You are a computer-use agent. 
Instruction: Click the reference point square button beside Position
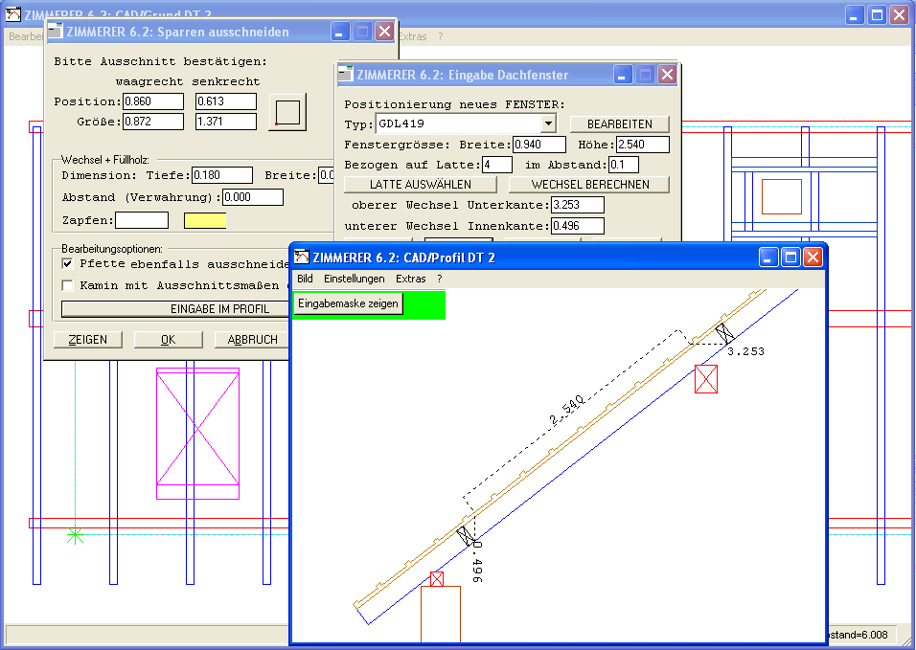pyautogui.click(x=286, y=112)
